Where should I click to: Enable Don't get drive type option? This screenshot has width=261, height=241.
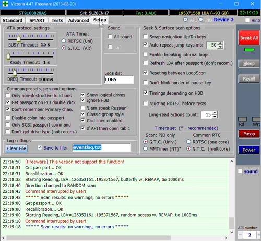[x=8, y=132]
